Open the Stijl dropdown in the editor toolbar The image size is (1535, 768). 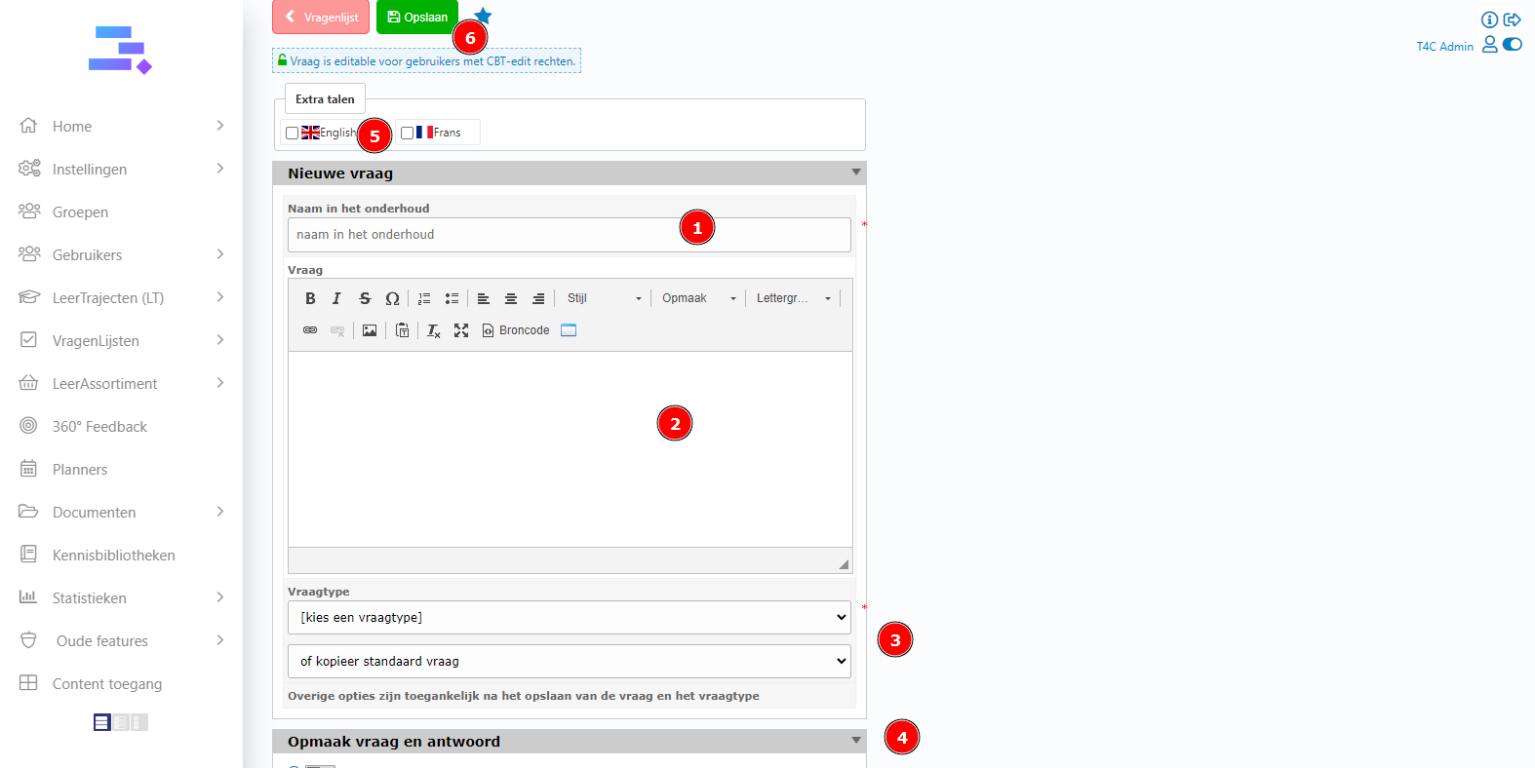tap(604, 298)
